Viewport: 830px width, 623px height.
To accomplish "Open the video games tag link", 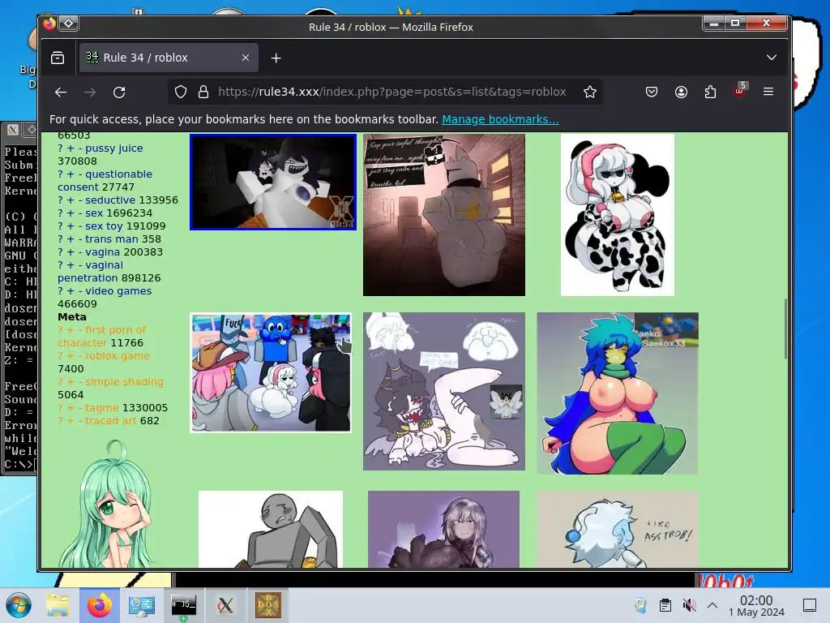I will pos(118,291).
